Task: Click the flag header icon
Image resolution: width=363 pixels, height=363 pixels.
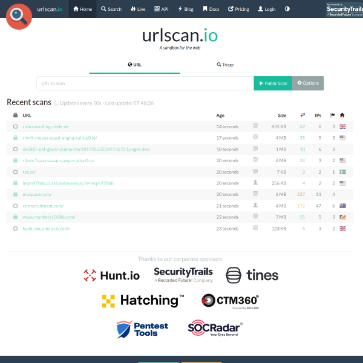Action: point(333,115)
